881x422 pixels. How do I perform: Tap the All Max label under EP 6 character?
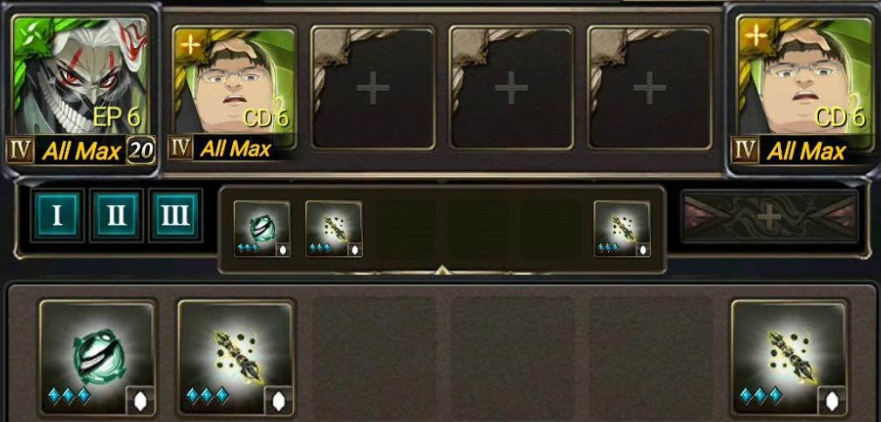81,151
